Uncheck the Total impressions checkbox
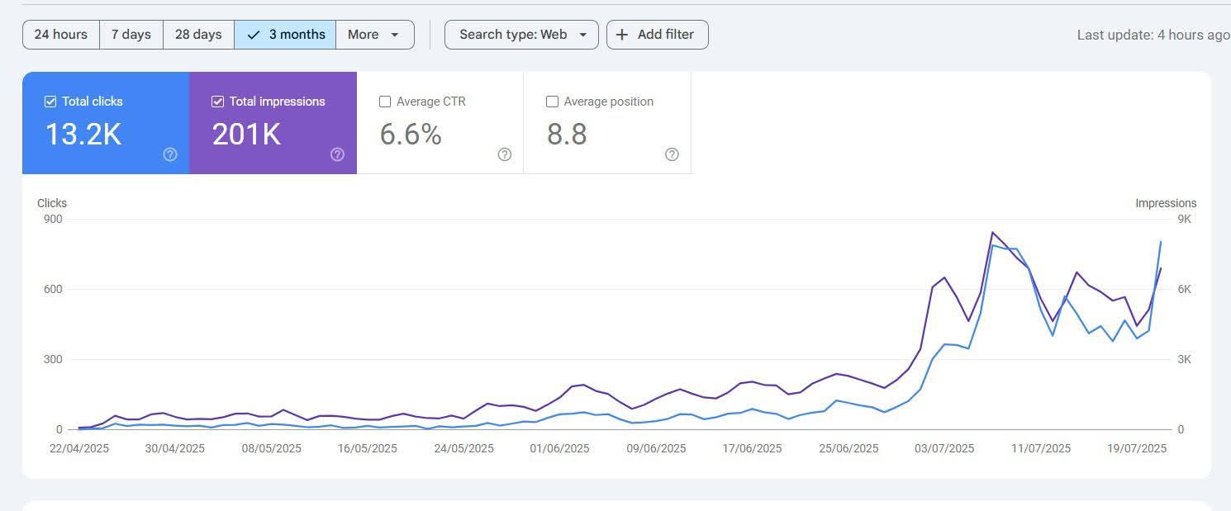 pos(218,102)
